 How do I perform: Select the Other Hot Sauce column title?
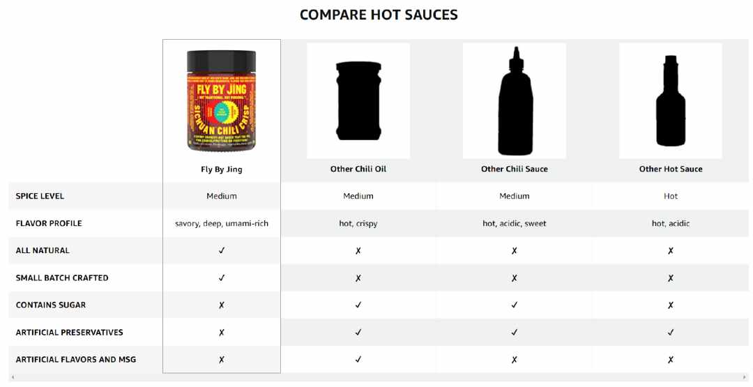(x=671, y=169)
